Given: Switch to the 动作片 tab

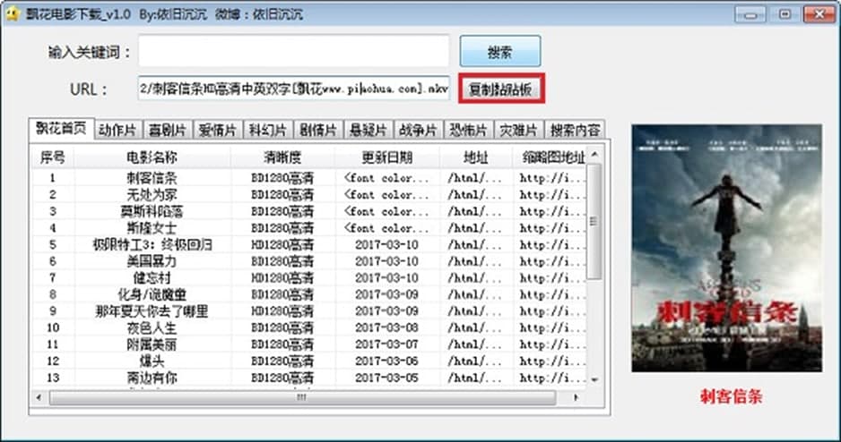Looking at the screenshot, I should [x=118, y=130].
